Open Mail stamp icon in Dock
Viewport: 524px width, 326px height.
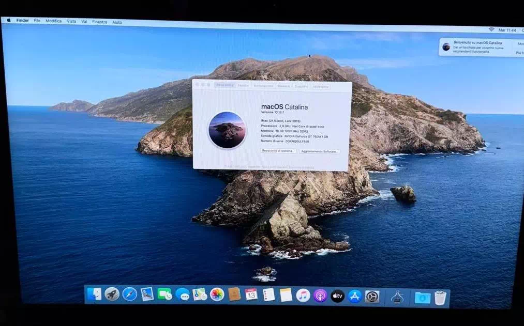[x=147, y=294]
